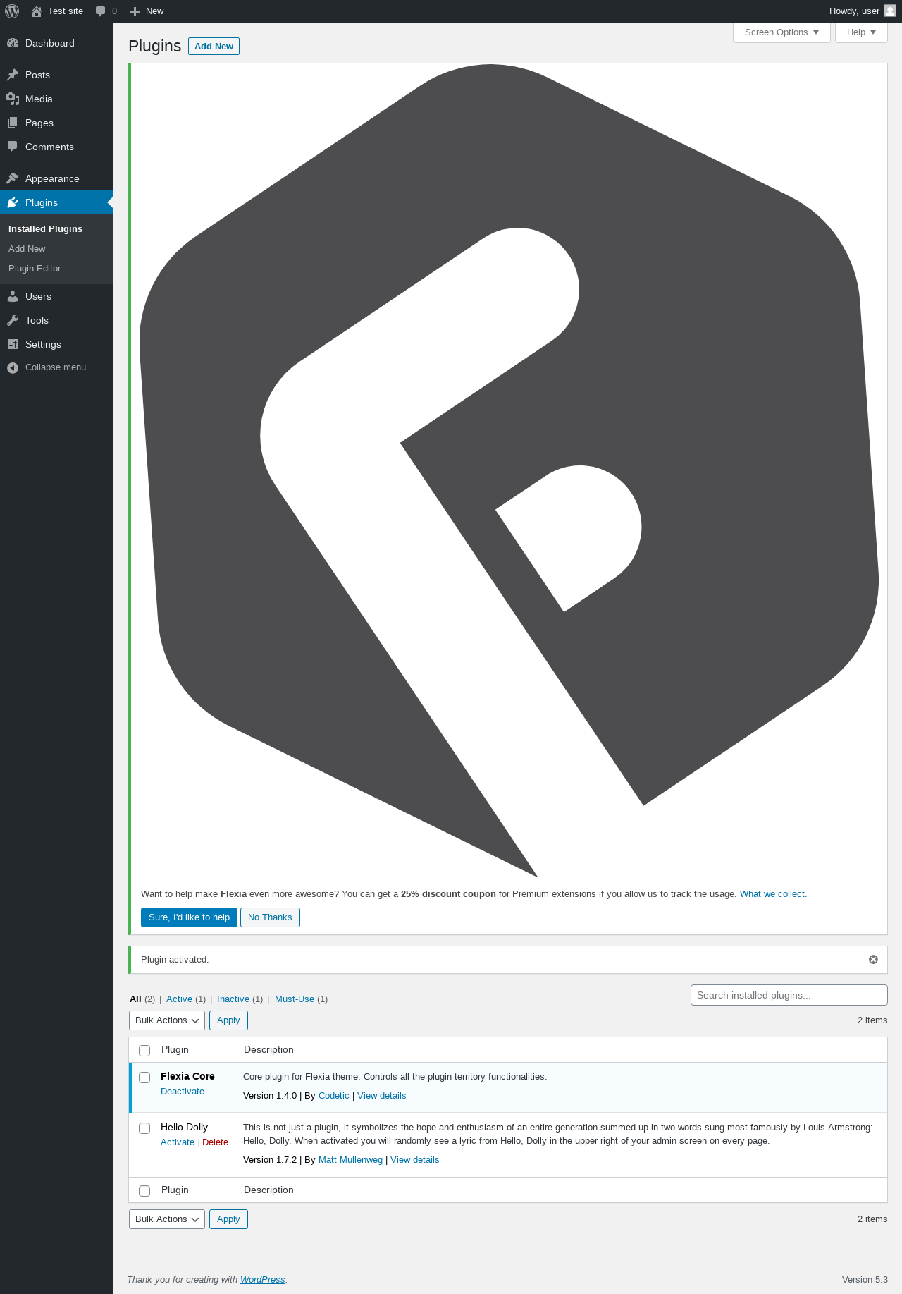Open the Test site home icon
This screenshot has height=1294, width=902.
pos(37,11)
